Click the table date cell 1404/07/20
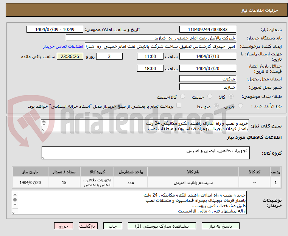288x236 pixels. point(30,183)
